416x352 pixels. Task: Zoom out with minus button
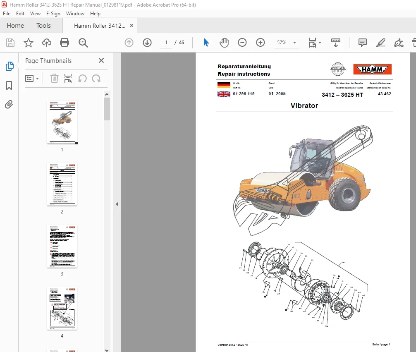242,43
